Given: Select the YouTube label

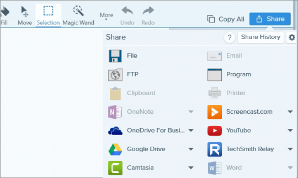Looking at the screenshot, I should pyautogui.click(x=238, y=130).
